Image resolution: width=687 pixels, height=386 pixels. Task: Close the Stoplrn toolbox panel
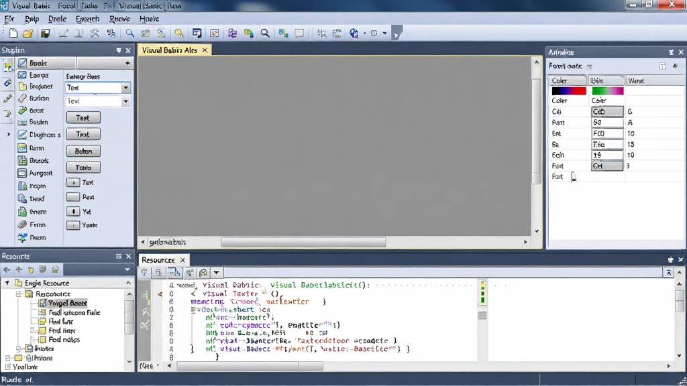[x=128, y=51]
